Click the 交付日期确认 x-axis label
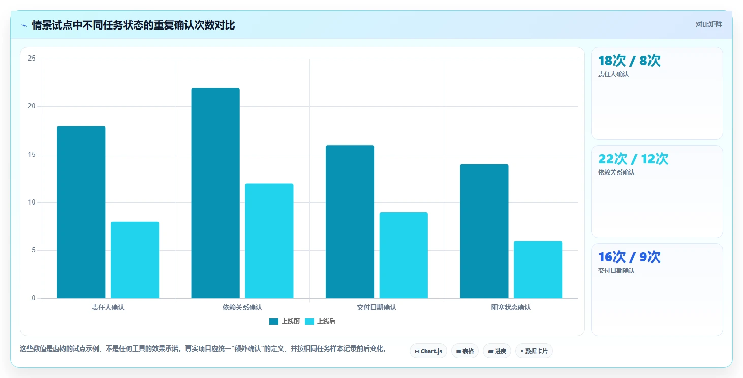The height and width of the screenshot is (378, 743). coord(377,308)
